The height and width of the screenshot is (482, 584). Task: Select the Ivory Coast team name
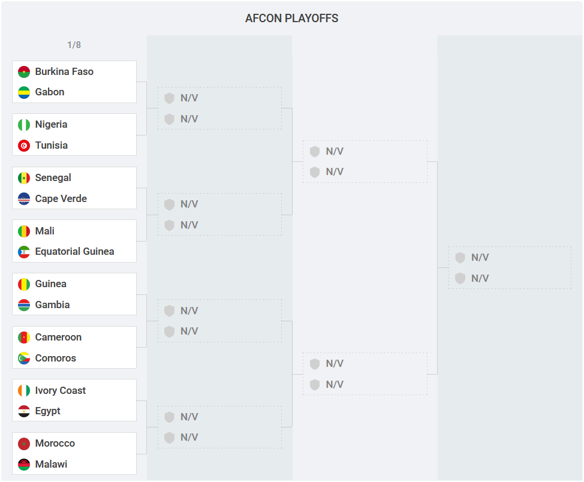coord(60,391)
